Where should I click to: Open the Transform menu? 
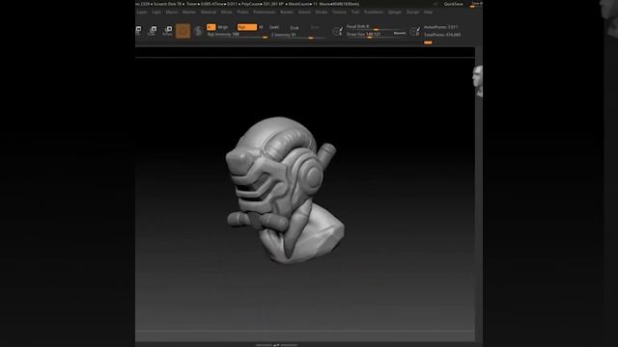[374, 13]
